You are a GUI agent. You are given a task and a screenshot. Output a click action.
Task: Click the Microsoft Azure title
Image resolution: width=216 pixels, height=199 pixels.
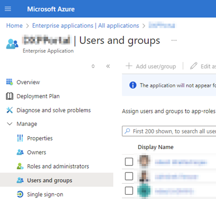[x=51, y=9]
